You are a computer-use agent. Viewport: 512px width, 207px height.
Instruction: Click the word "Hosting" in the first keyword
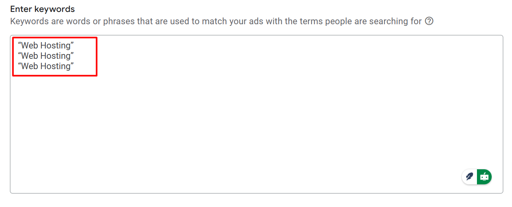[x=55, y=46]
